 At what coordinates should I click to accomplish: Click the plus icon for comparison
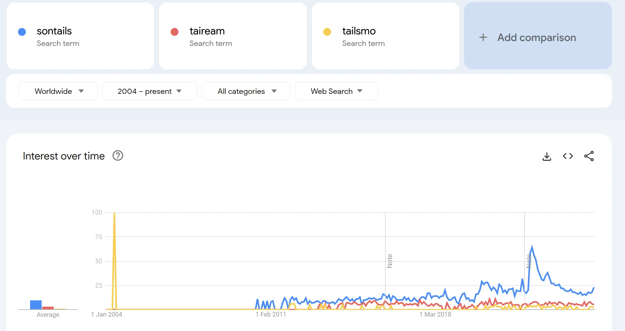click(483, 37)
